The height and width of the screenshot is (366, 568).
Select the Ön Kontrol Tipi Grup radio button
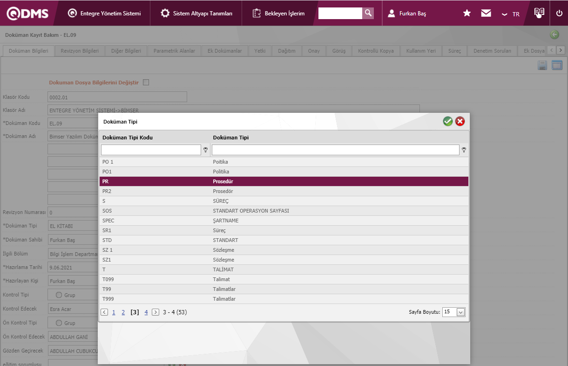(x=59, y=323)
